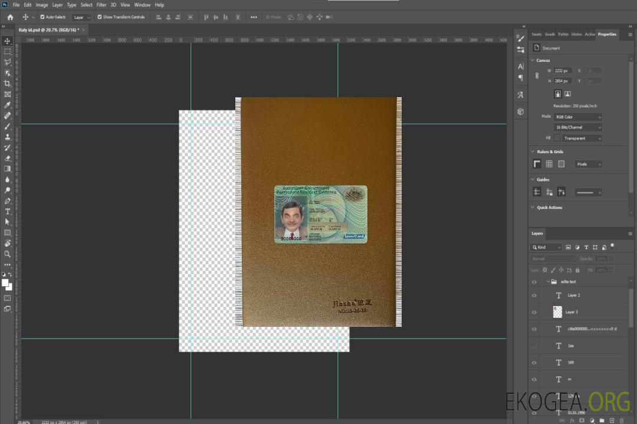This screenshot has width=637, height=424.
Task: Select the Horizontal Type tool
Action: point(7,211)
